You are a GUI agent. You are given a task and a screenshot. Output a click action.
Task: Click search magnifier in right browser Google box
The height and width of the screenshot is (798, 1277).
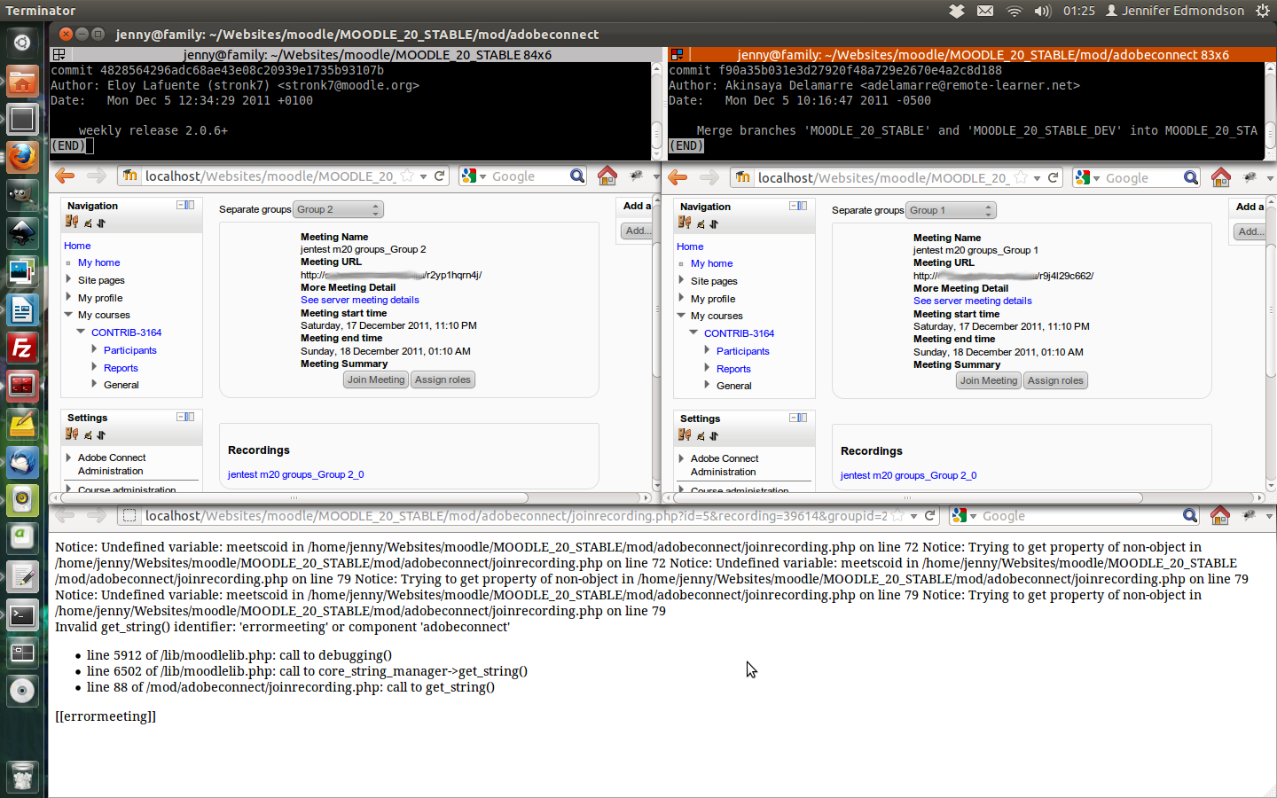tap(1191, 177)
